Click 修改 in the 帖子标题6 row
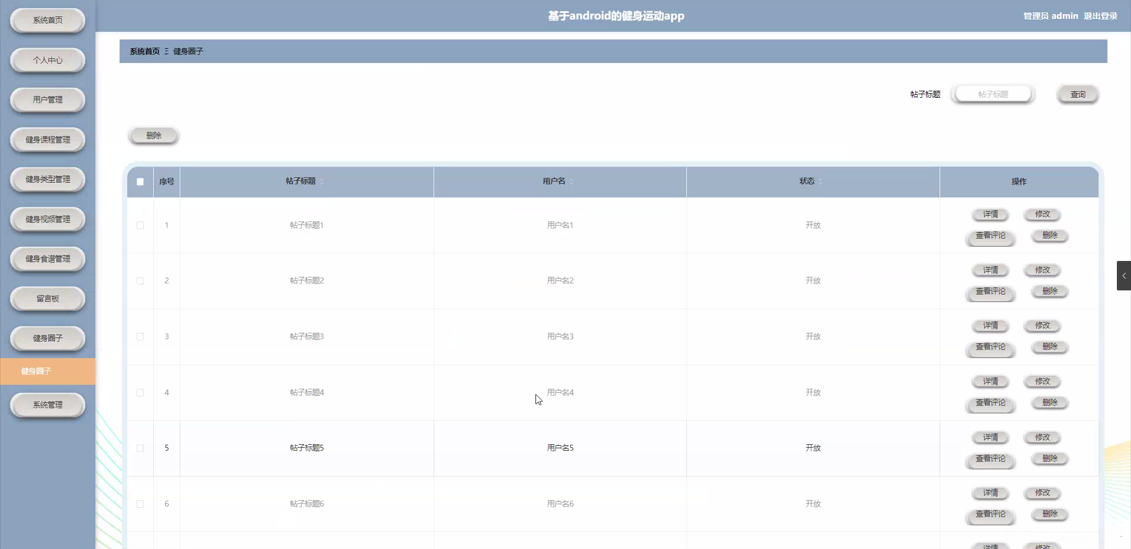The width and height of the screenshot is (1131, 549). 1043,493
